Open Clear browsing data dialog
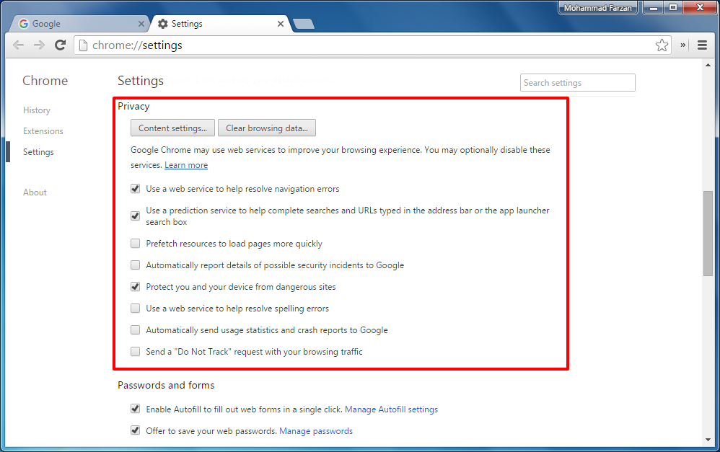 click(267, 128)
